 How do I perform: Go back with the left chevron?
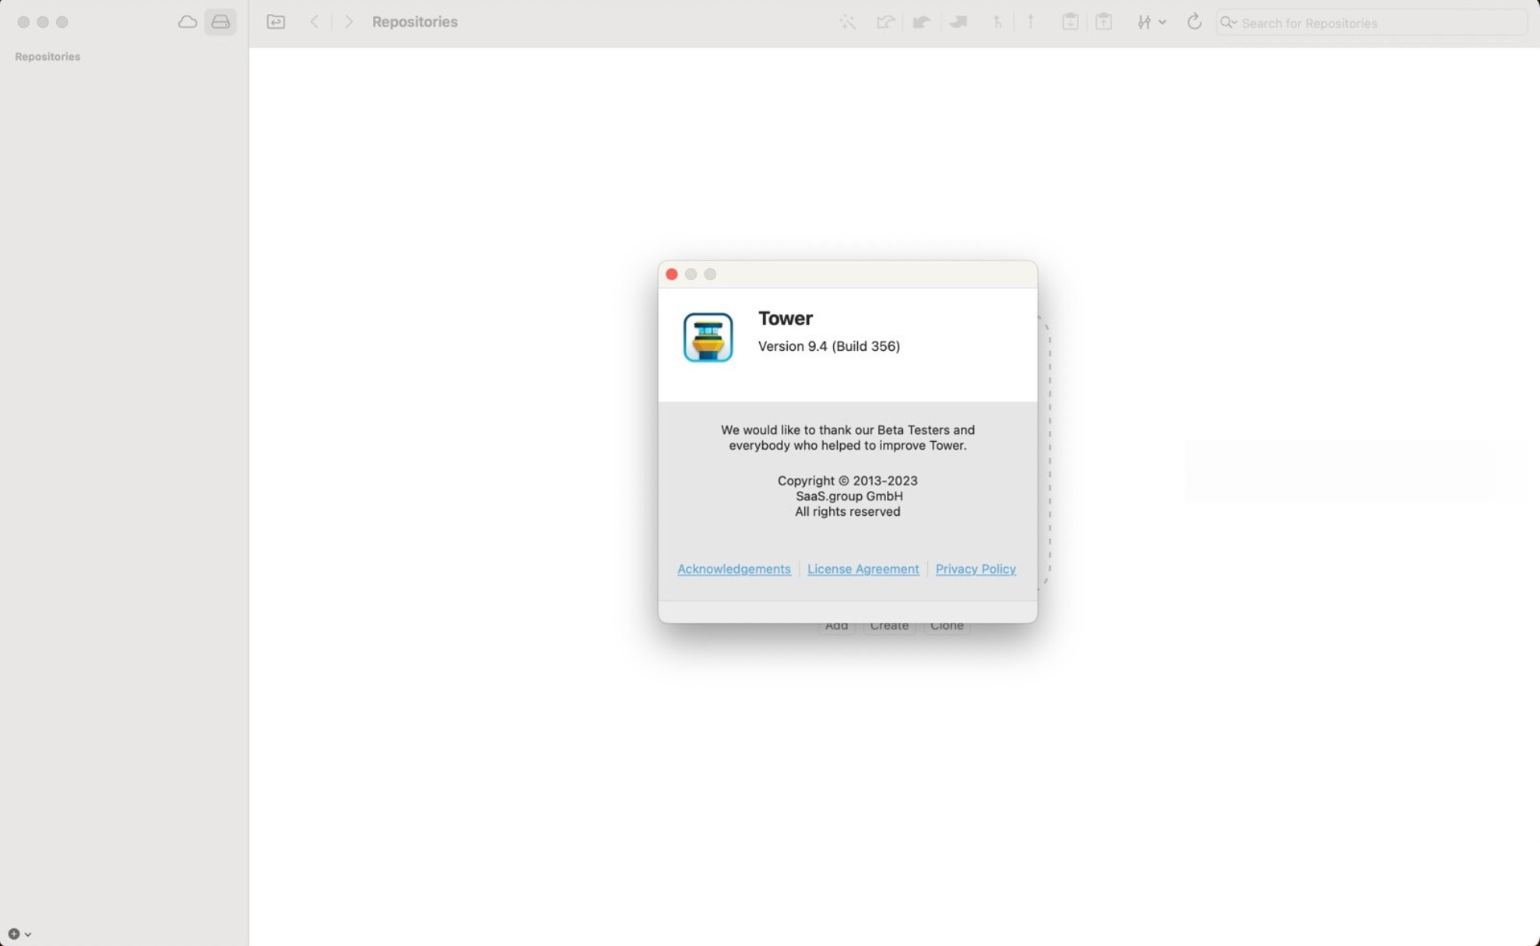coord(315,22)
